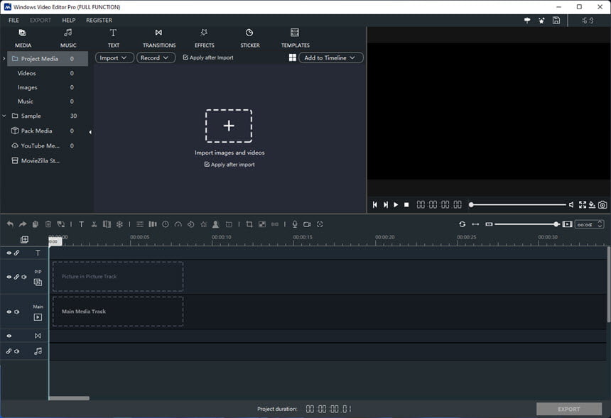This screenshot has height=418, width=611.
Task: Expand the Project Media tree arrow
Action: pos(4,59)
